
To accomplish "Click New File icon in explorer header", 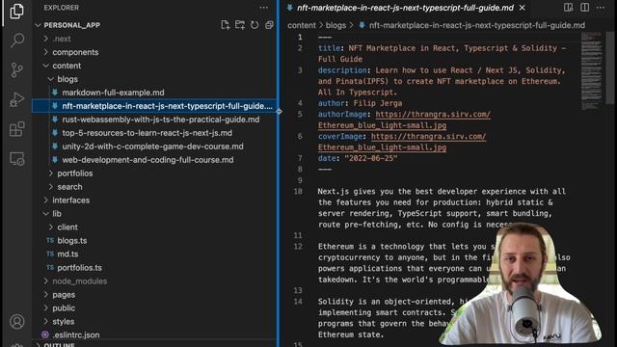I will pos(225,25).
